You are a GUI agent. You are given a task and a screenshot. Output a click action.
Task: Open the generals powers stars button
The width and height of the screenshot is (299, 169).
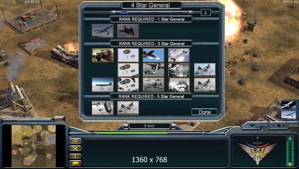coord(279,126)
